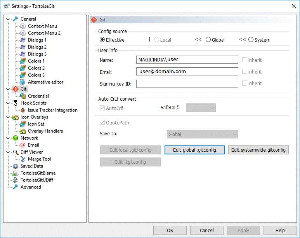This screenshot has width=300, height=238.
Task: Click the Cancel button
Action: pos(206,230)
